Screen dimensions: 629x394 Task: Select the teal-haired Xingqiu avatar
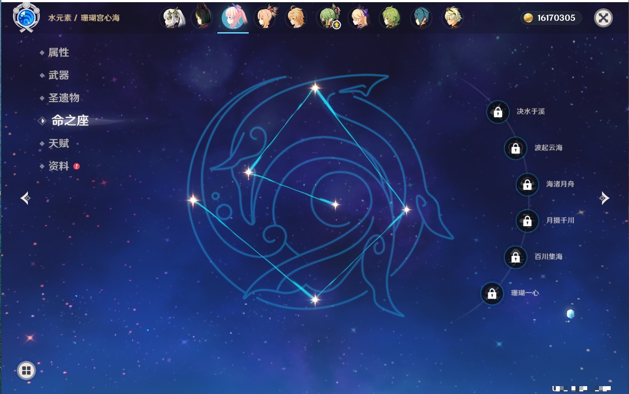coord(421,18)
